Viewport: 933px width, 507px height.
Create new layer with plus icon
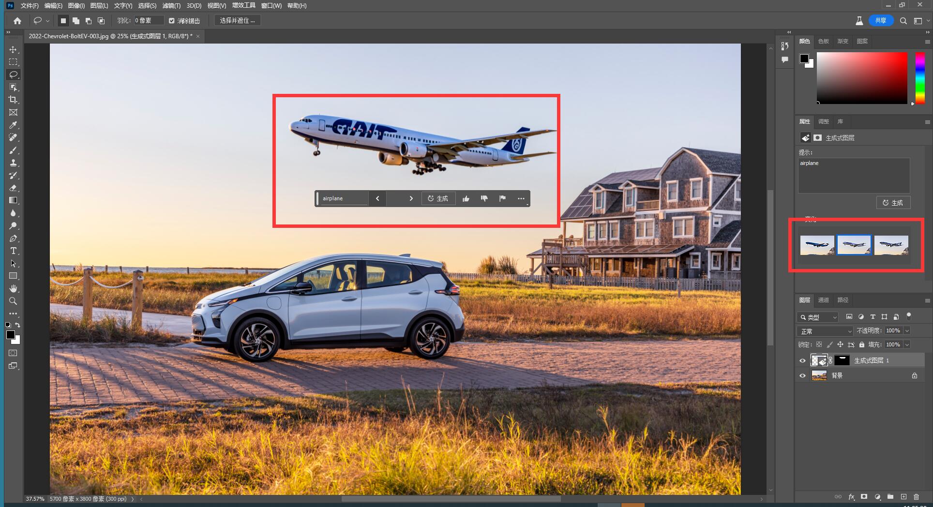click(903, 497)
